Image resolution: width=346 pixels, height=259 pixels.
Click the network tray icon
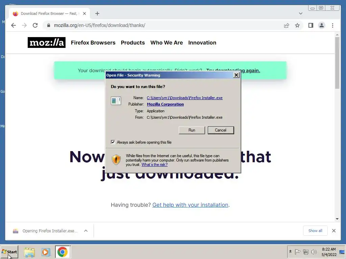pyautogui.click(x=305, y=252)
